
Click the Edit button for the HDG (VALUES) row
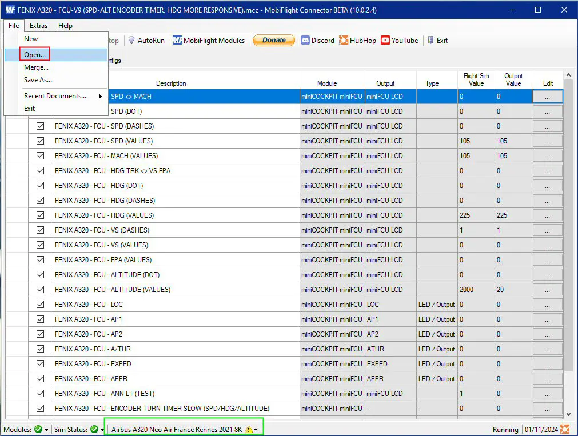547,215
